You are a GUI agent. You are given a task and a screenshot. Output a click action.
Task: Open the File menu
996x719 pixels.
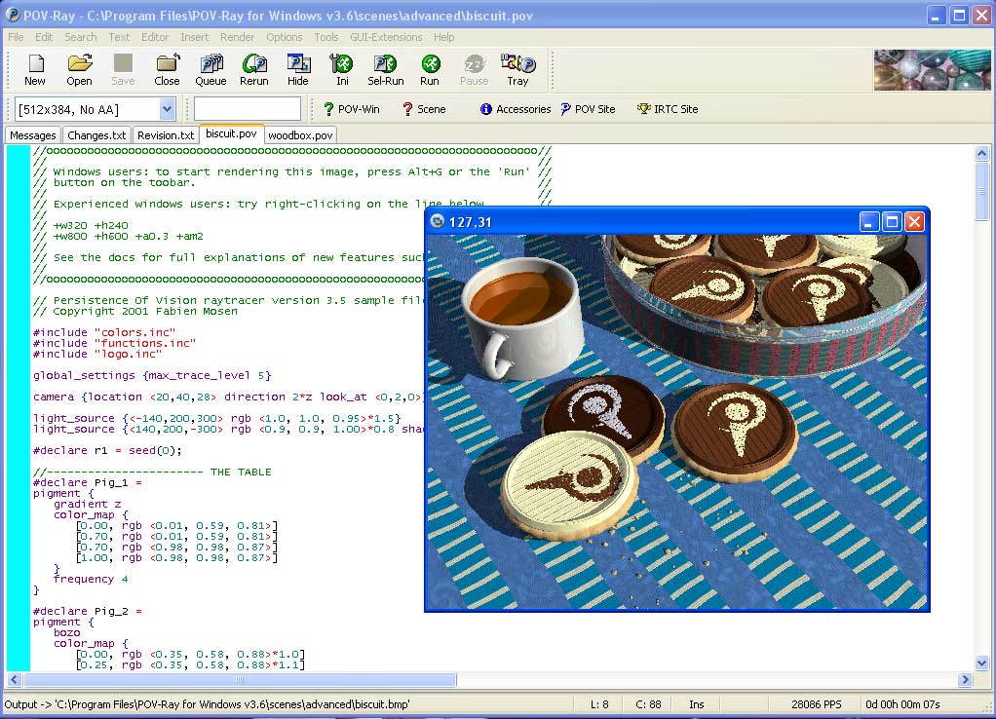pyautogui.click(x=16, y=37)
